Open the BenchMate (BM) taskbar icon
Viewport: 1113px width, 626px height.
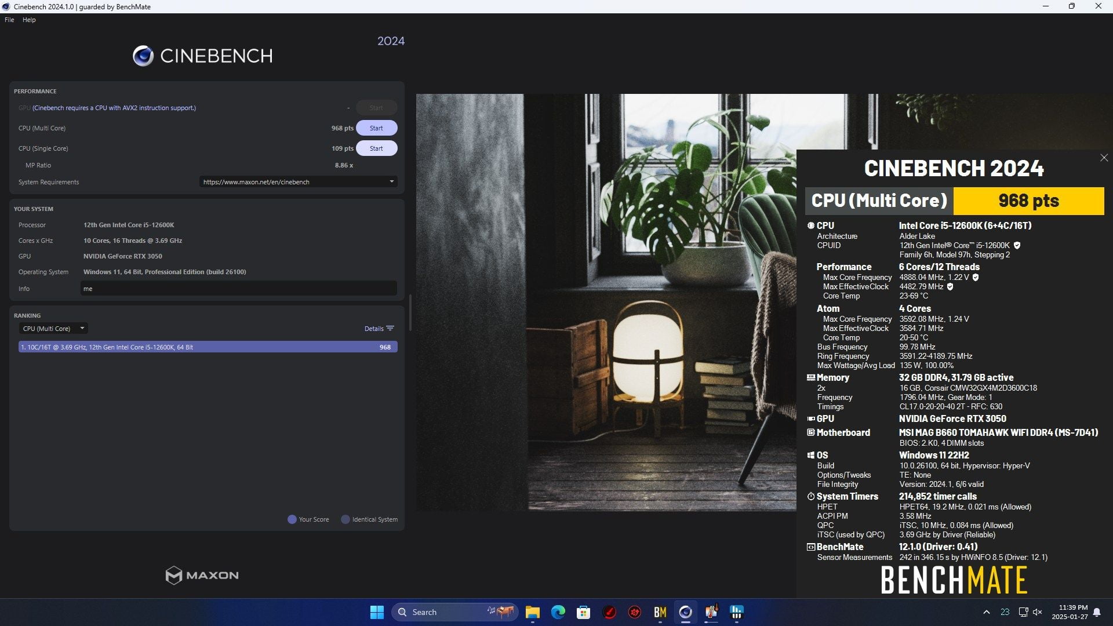660,612
